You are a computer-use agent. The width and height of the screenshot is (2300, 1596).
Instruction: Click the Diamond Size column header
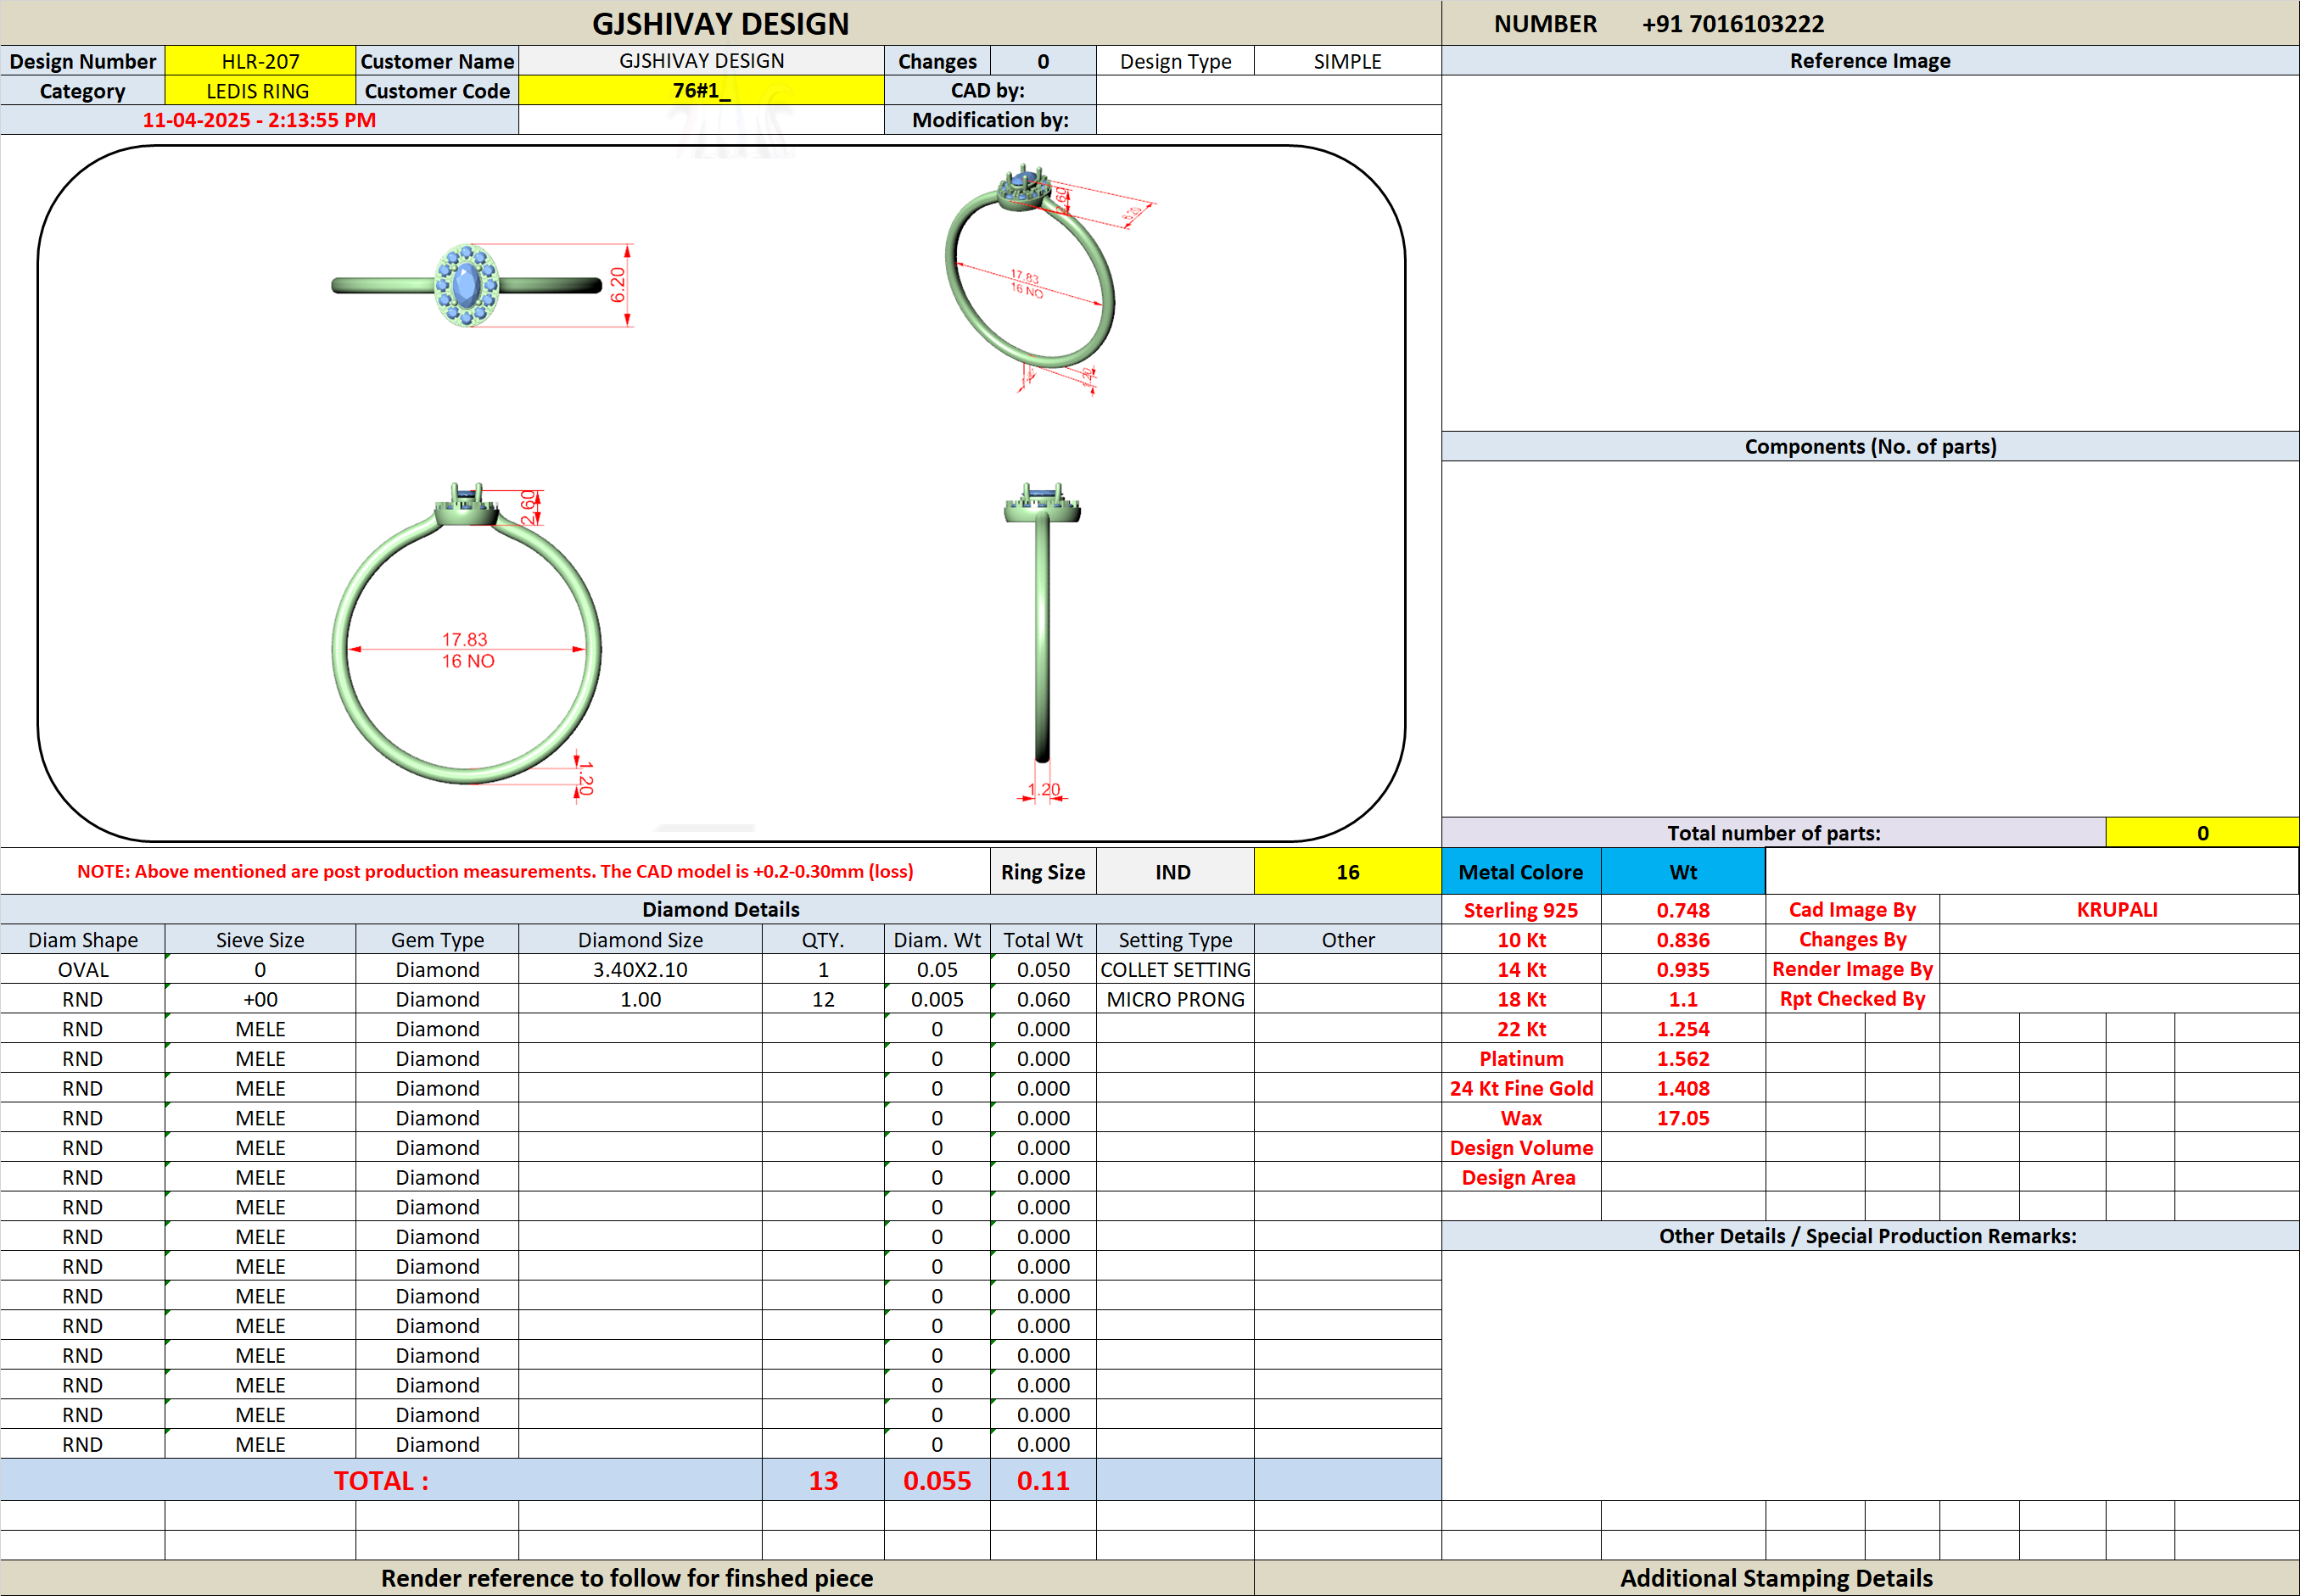641,940
